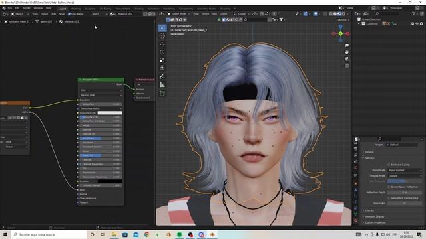Select the Move tool in viewport toolbar
This screenshot has width=426, height=239.
[162, 44]
